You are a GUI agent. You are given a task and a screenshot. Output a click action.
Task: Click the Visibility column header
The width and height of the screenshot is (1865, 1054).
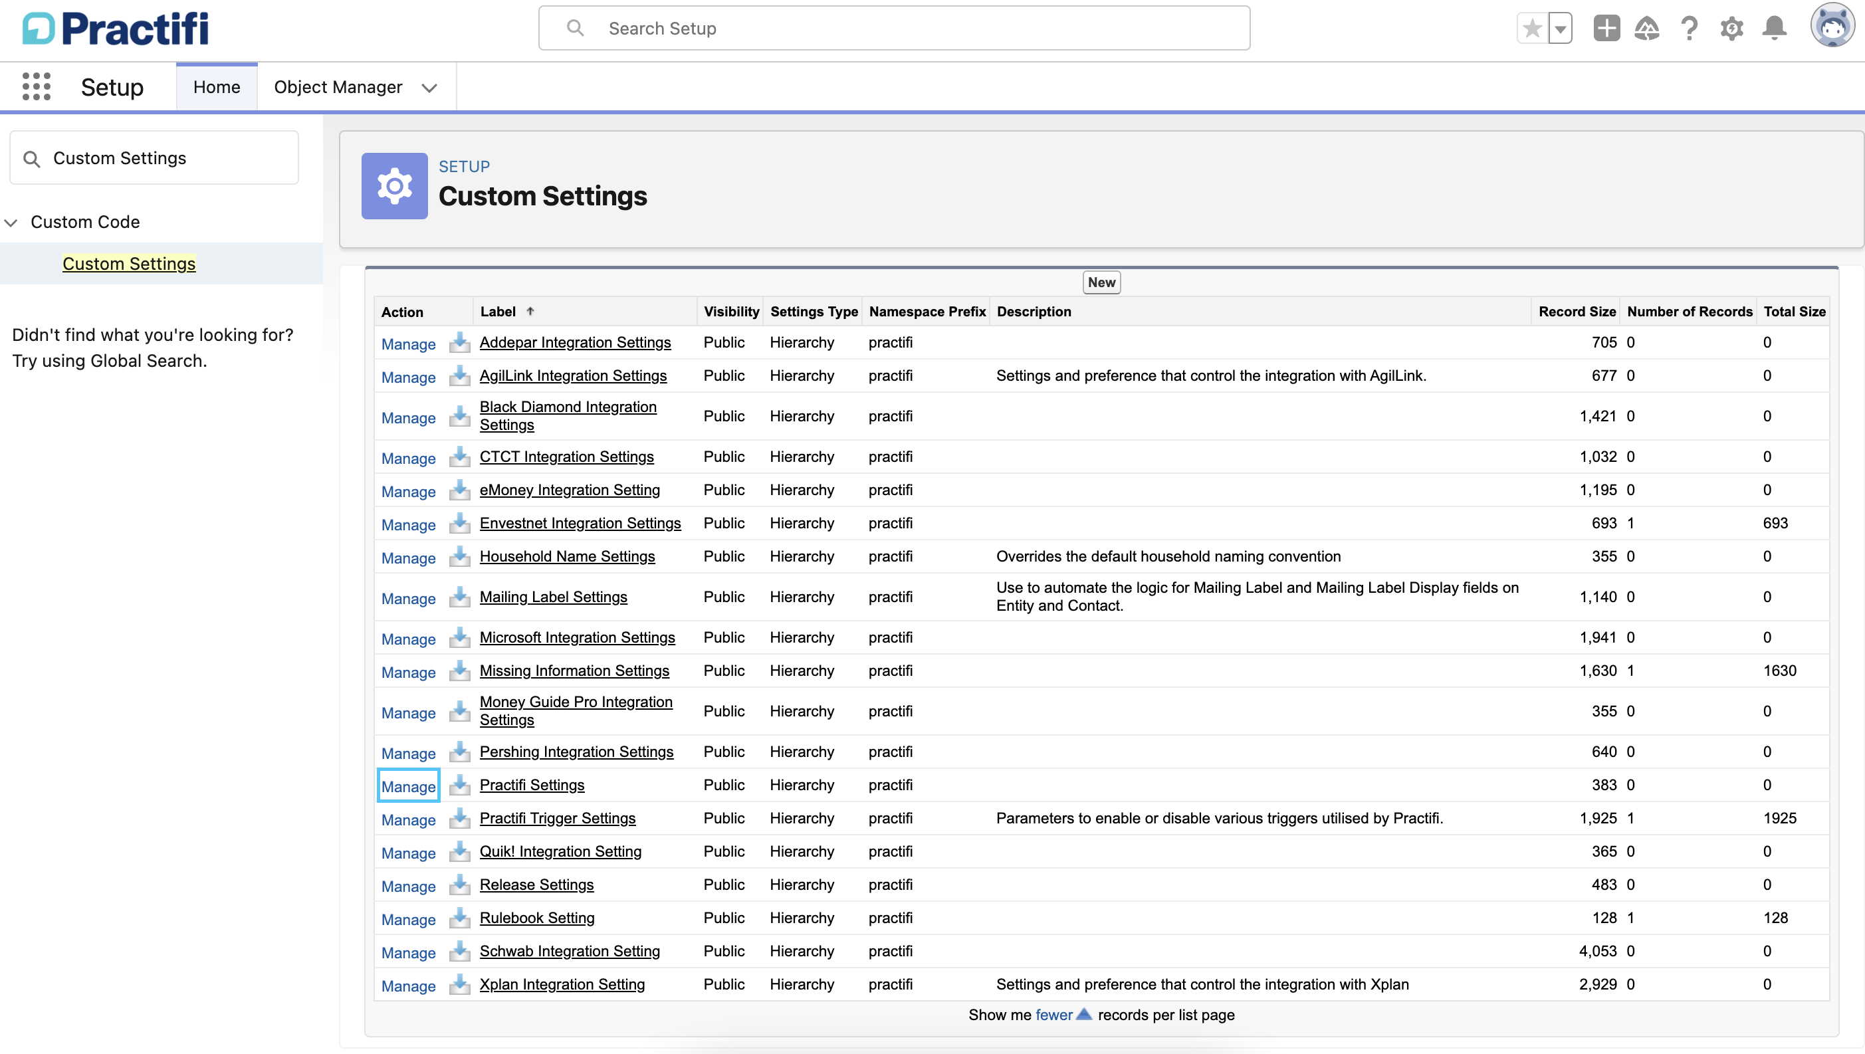tap(731, 312)
